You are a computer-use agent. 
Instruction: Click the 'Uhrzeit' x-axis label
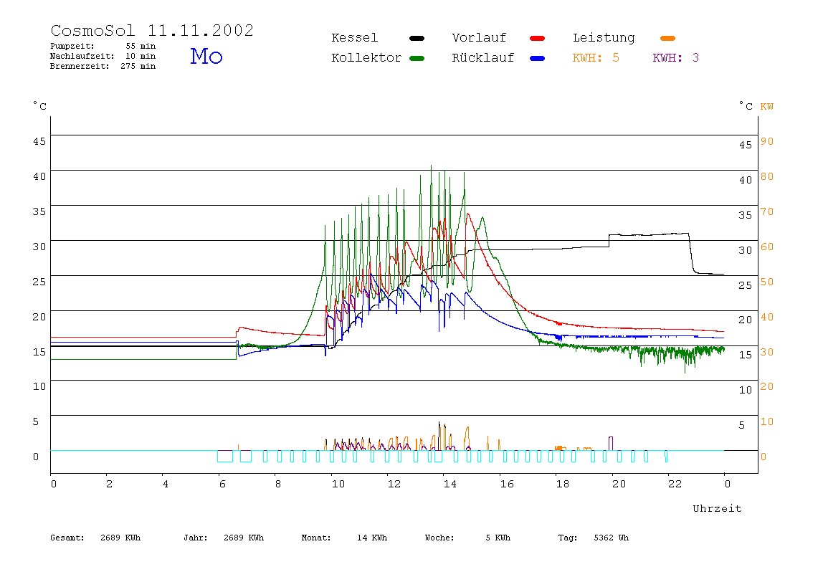pyautogui.click(x=717, y=508)
